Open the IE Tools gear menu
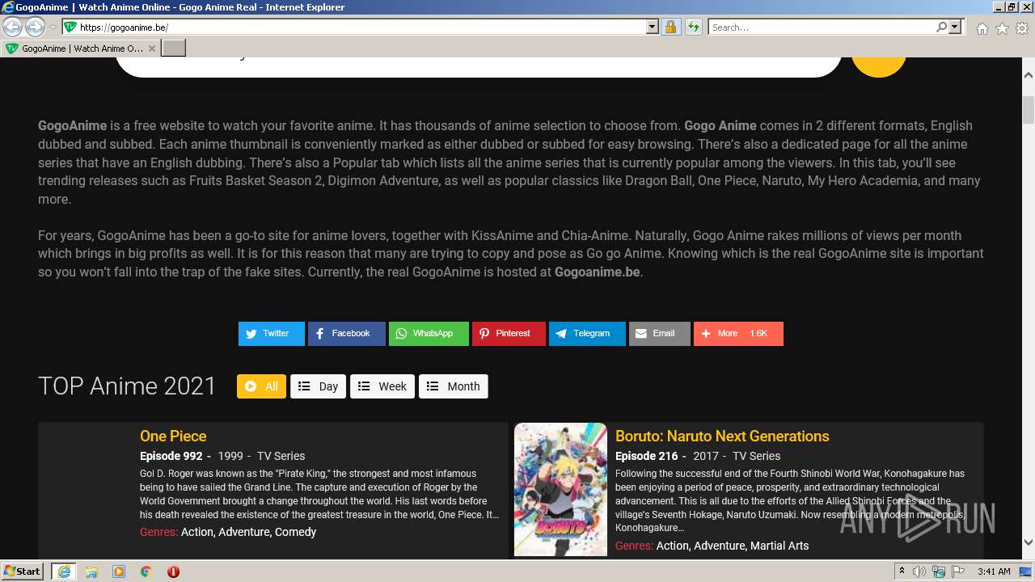 1022,28
